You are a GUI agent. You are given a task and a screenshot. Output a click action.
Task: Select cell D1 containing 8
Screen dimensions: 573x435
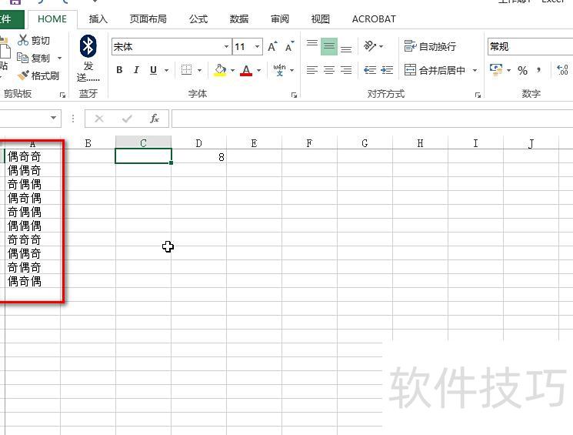coord(199,156)
